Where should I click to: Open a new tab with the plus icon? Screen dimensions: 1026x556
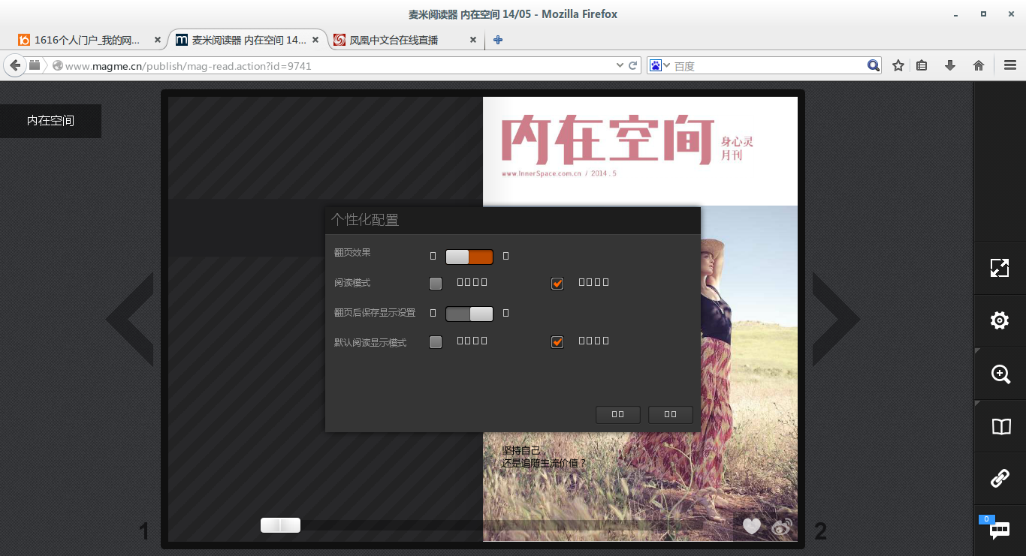click(x=497, y=40)
